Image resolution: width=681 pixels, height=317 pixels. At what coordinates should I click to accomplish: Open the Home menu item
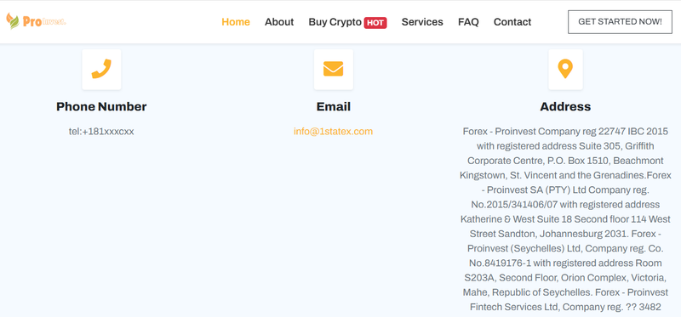236,22
